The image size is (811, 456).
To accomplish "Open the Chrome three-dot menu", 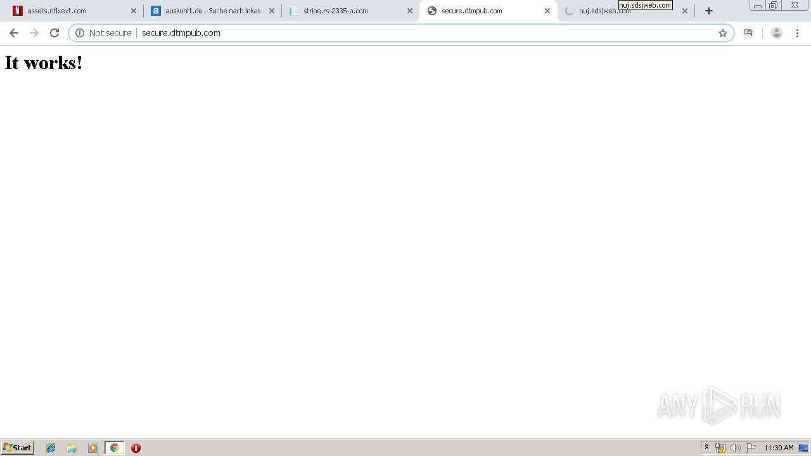I will 797,33.
